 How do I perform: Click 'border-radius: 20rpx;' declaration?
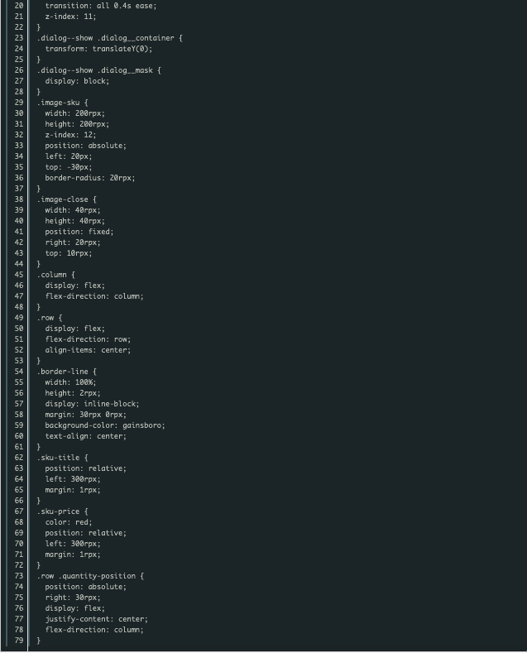pyautogui.click(x=90, y=178)
